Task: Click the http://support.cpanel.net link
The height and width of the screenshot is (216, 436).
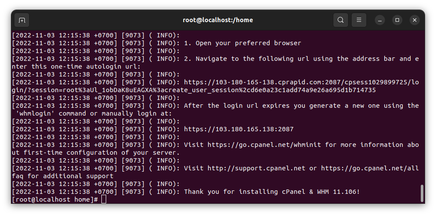Action: pos(256,168)
